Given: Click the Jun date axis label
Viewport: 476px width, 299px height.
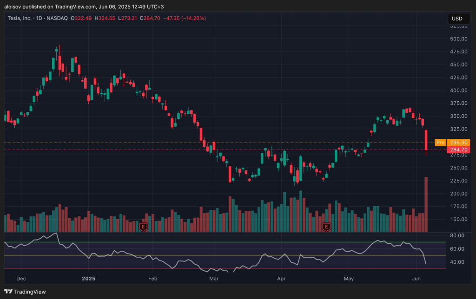Looking at the screenshot, I should pyautogui.click(x=416, y=279).
